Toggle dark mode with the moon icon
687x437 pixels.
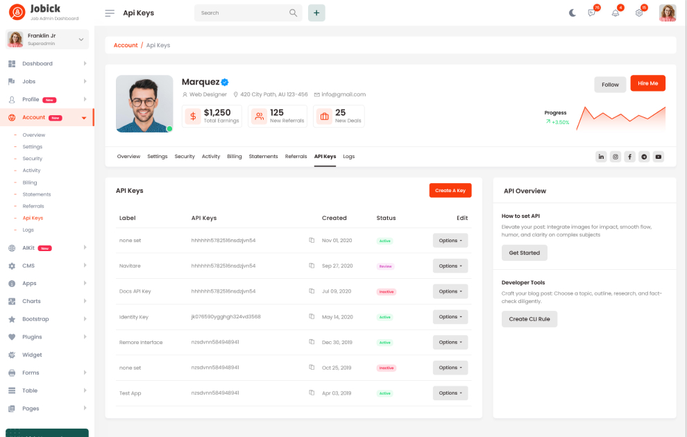[x=572, y=12]
